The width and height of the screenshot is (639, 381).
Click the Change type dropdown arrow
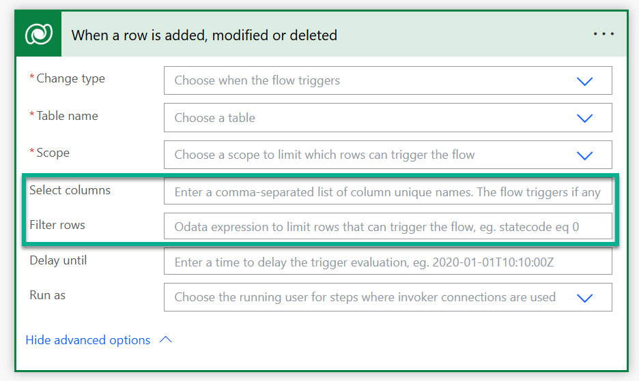(584, 81)
